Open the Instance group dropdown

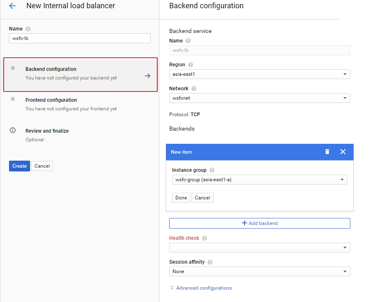coord(259,180)
